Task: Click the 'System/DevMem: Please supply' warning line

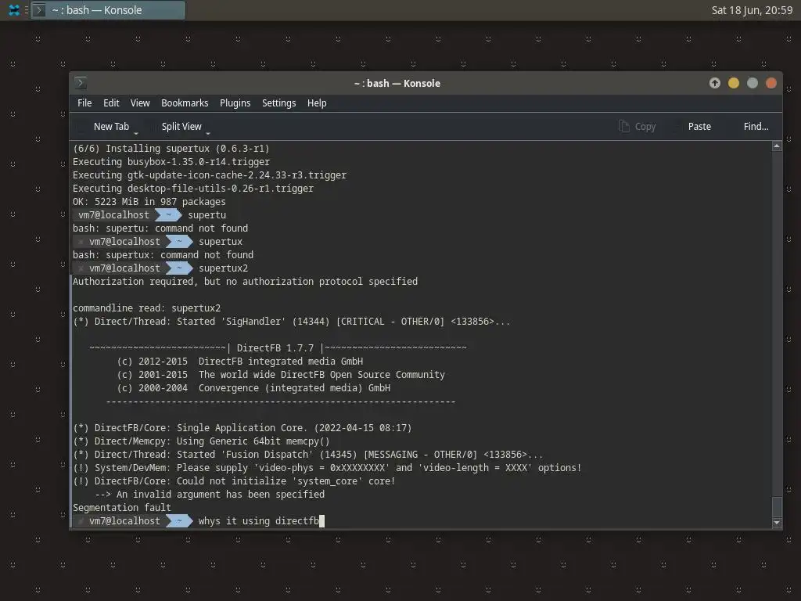Action: (x=328, y=468)
